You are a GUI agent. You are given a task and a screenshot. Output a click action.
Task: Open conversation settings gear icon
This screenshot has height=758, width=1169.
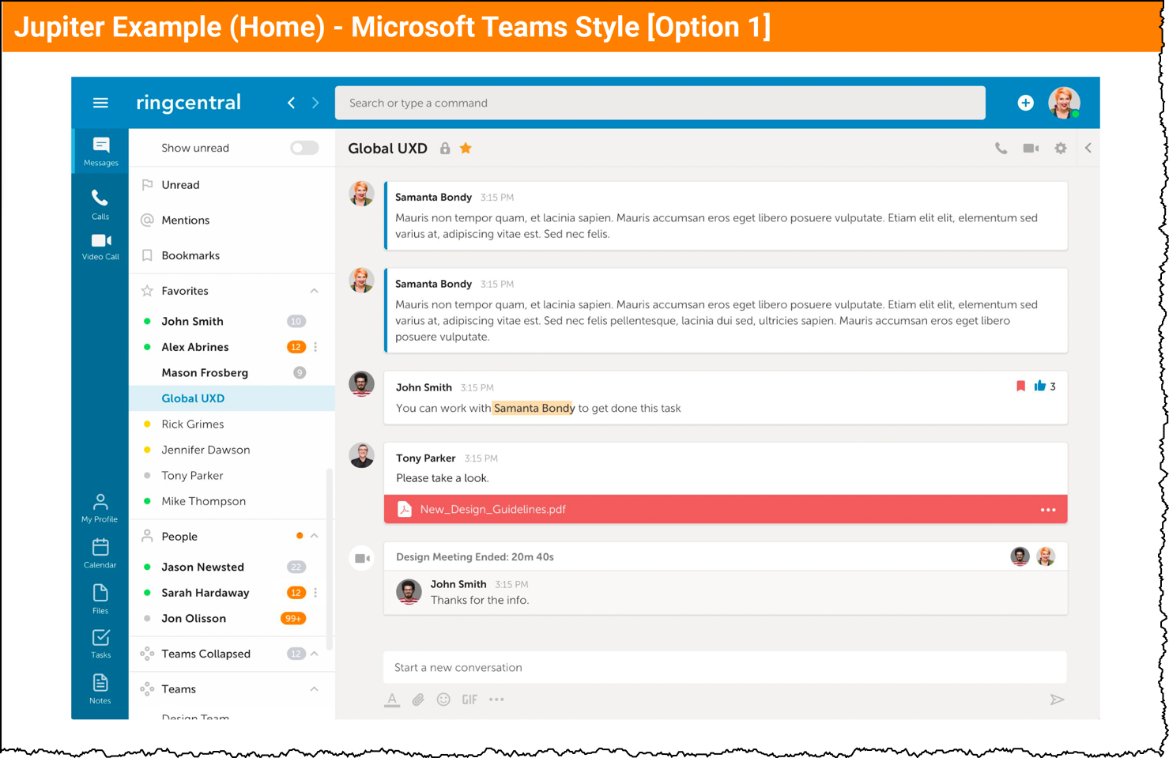[x=1061, y=148]
